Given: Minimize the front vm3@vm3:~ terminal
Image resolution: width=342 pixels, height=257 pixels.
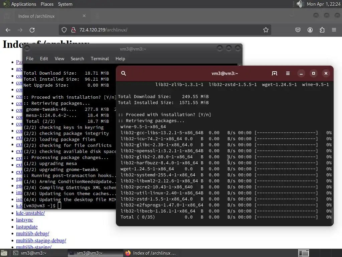Looking at the screenshot, I should [301, 73].
